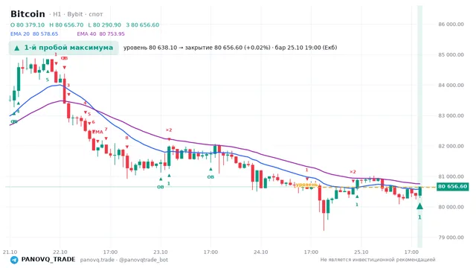This screenshot has width=476, height=268.
Task: Open the 'panovq.trade · @panovqtrade_bot' link
Action: pos(124,260)
